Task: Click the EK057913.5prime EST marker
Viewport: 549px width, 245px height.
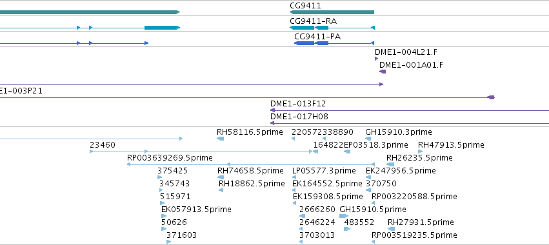Action: click(x=163, y=216)
